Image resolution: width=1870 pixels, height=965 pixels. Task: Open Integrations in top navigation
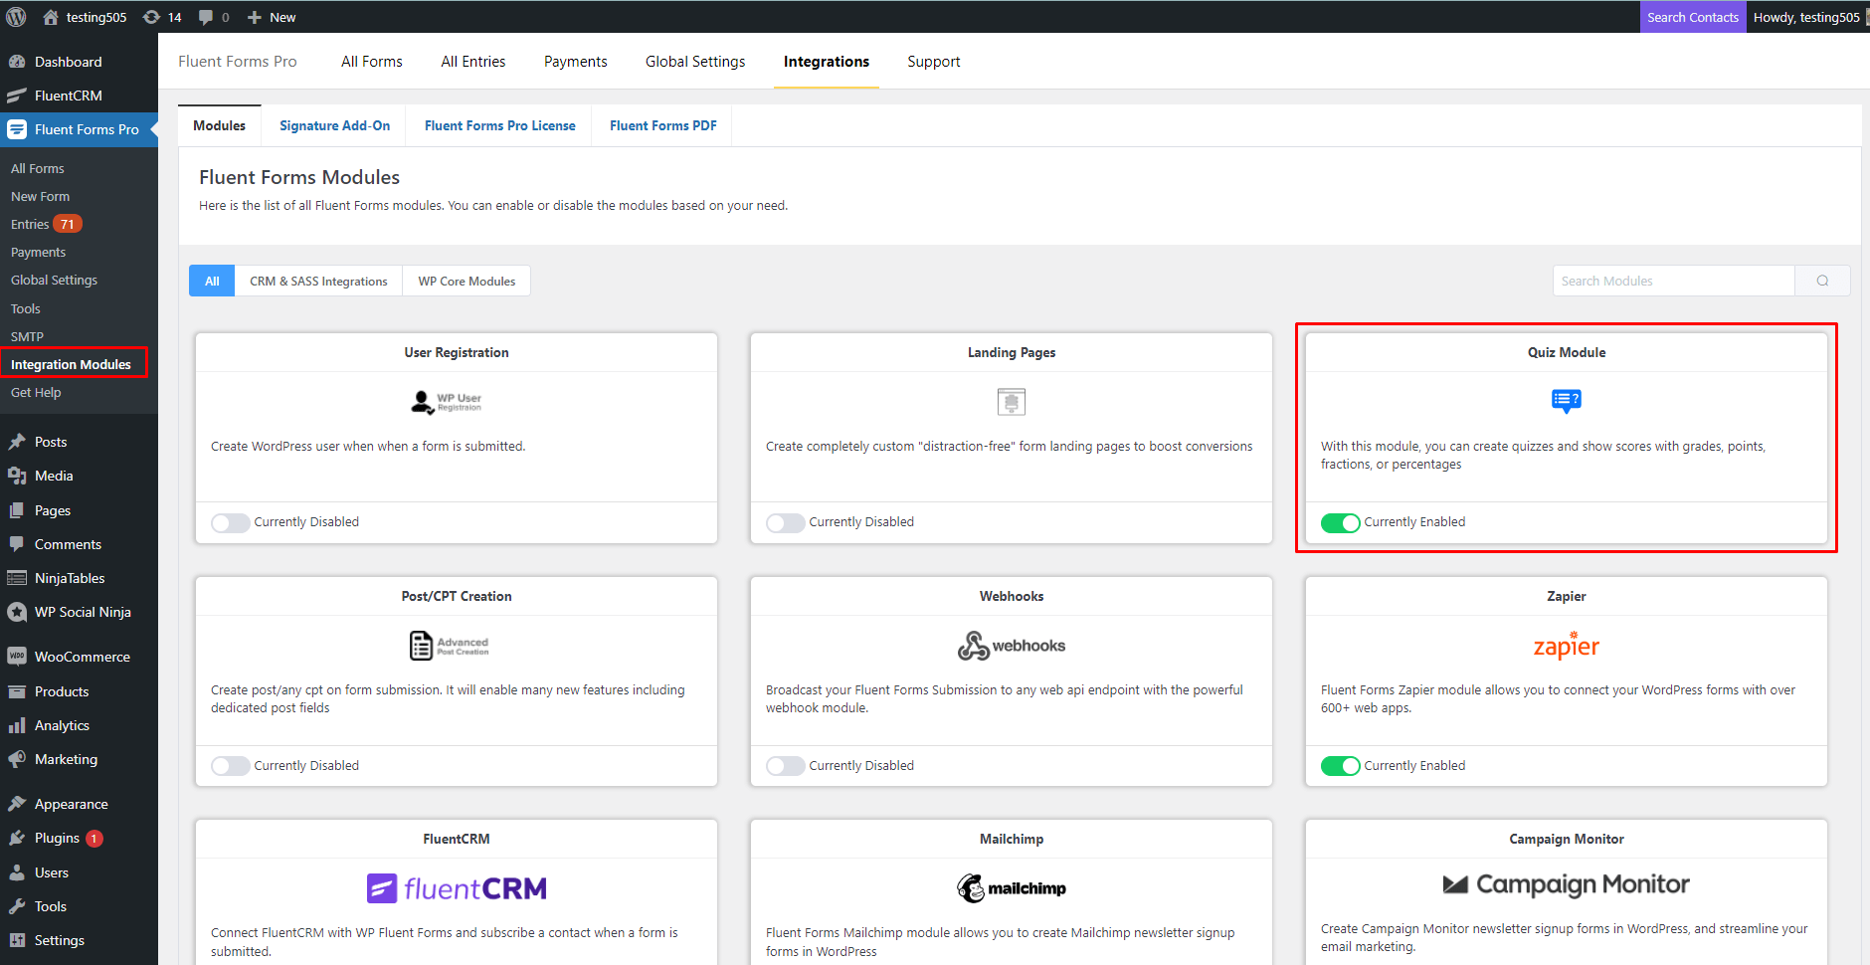click(827, 62)
